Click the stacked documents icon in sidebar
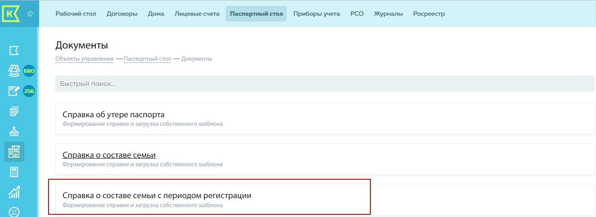This screenshot has width=596, height=217. 14,111
